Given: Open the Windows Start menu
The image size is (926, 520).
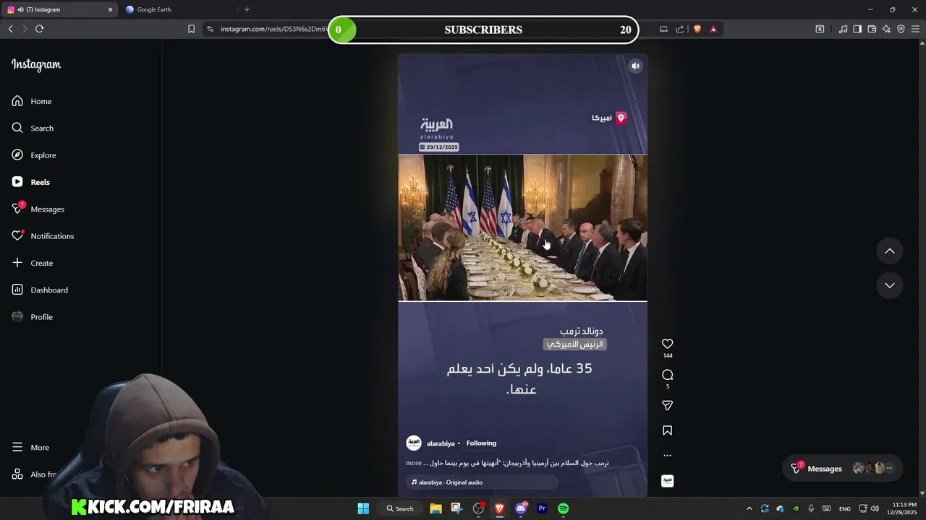Looking at the screenshot, I should click(363, 508).
